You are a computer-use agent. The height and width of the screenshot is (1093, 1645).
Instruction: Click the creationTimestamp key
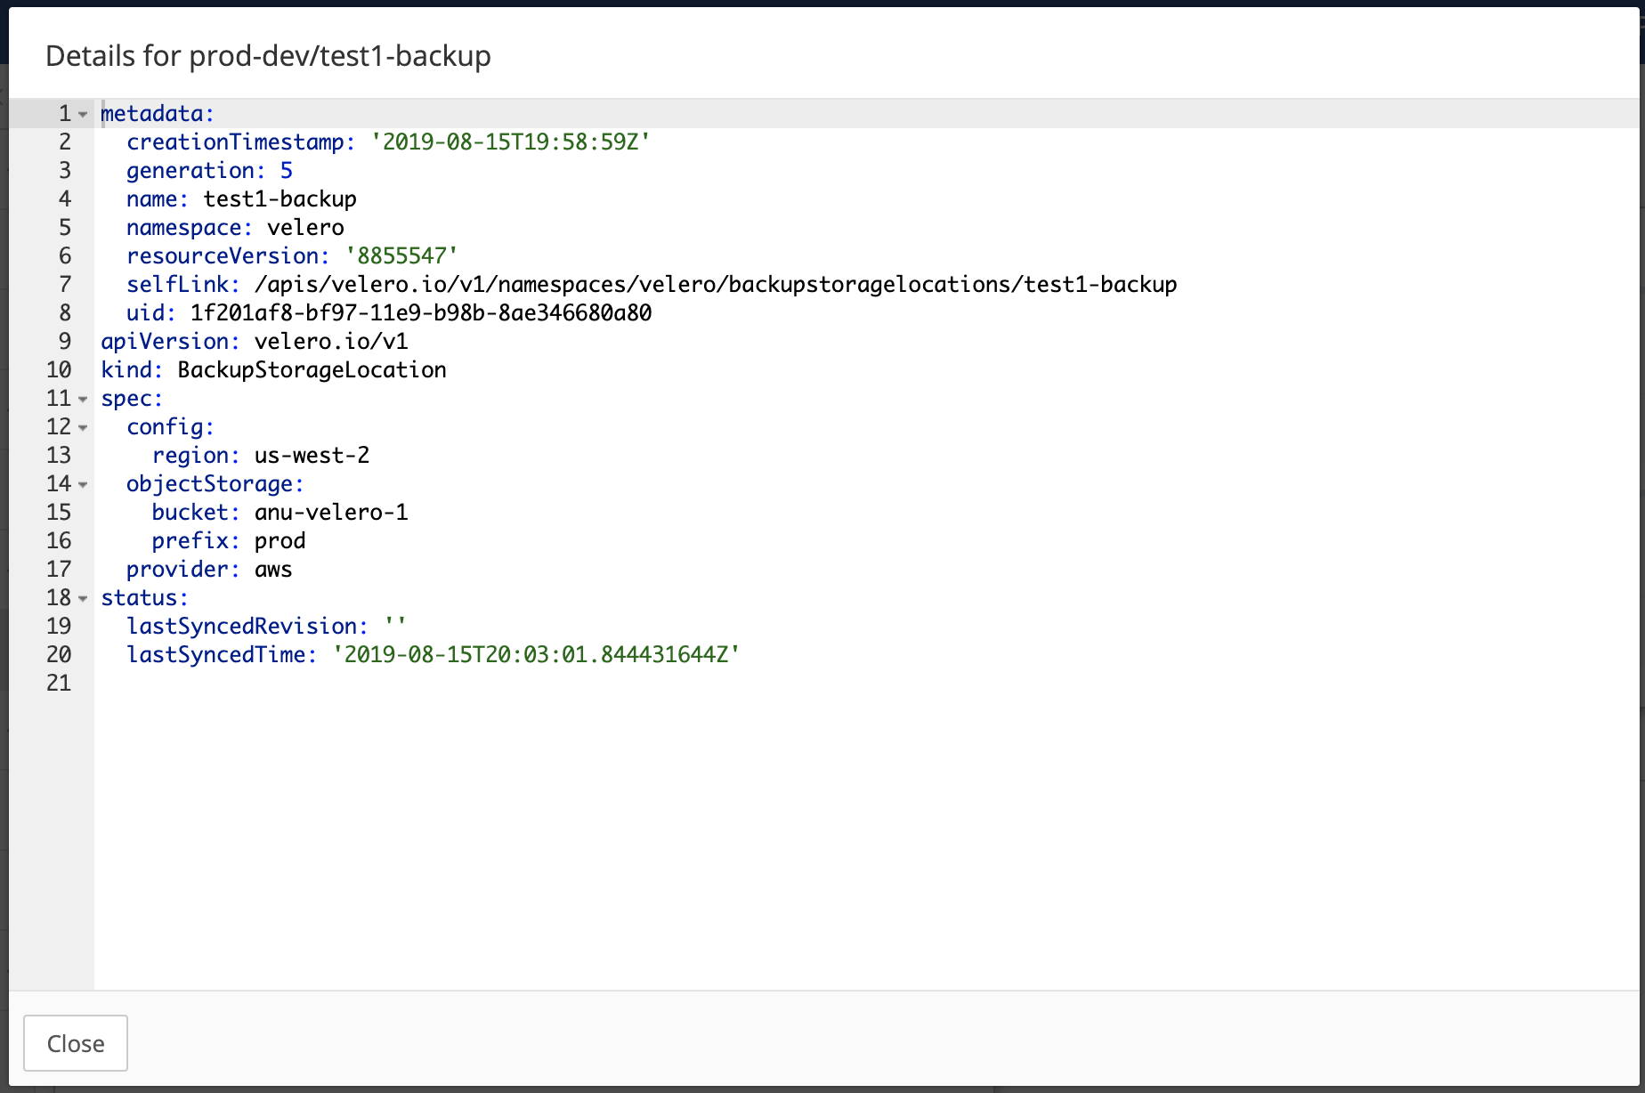[x=241, y=142]
